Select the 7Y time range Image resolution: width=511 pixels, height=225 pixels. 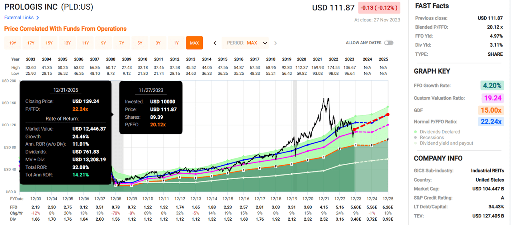(121, 43)
